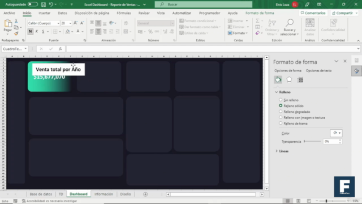Switch to Opciones de forma

pyautogui.click(x=288, y=70)
